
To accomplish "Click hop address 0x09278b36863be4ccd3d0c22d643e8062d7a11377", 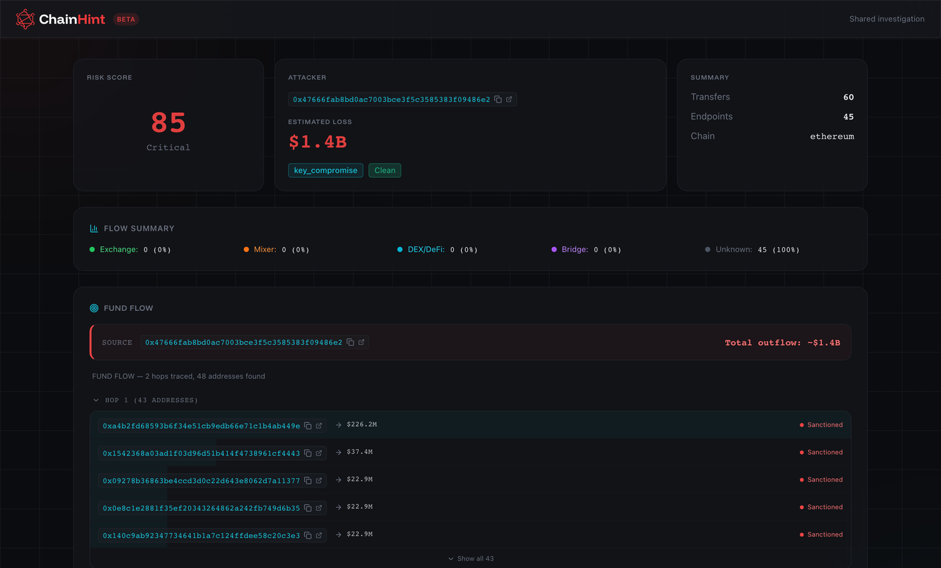I will click(201, 481).
